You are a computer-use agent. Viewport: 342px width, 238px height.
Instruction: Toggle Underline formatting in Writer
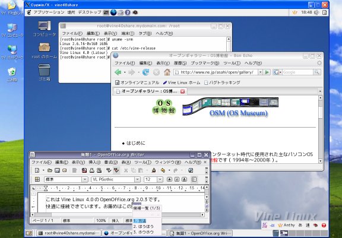coord(184,179)
